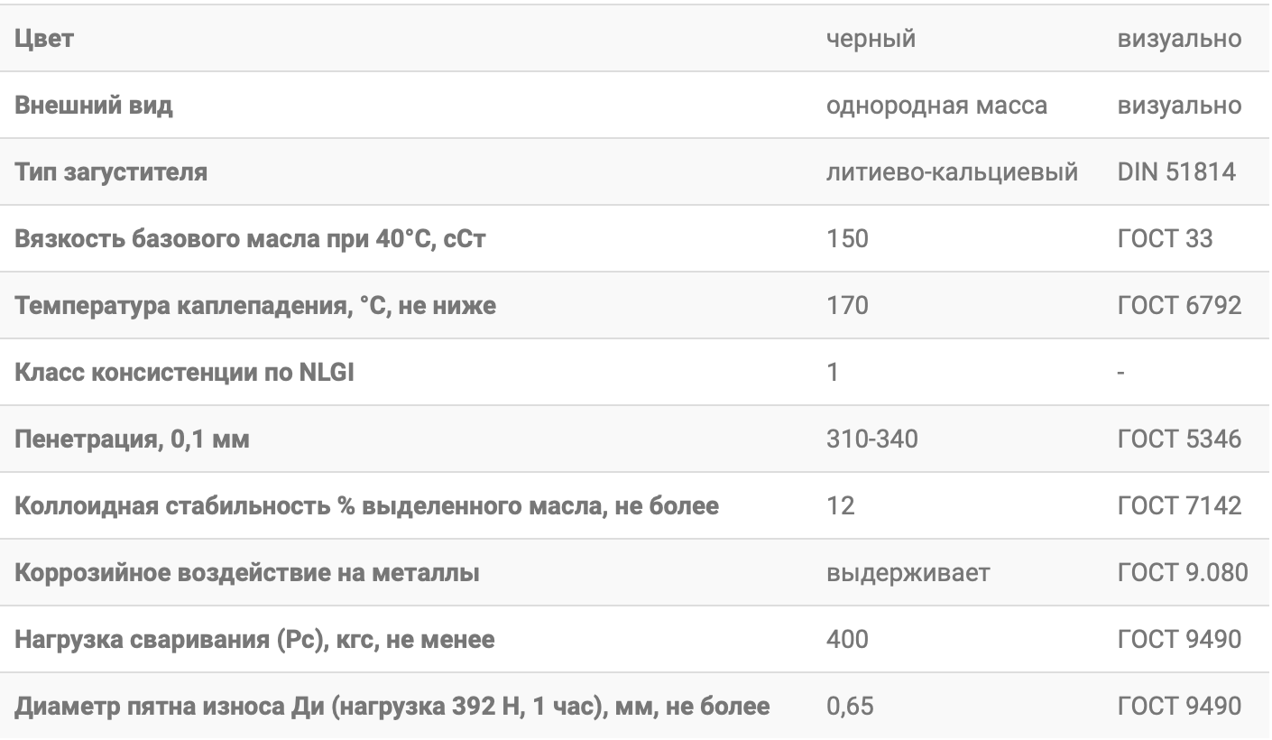
Task: Click the "ГОСТ 5346" standard cell
Action: [x=1178, y=439]
